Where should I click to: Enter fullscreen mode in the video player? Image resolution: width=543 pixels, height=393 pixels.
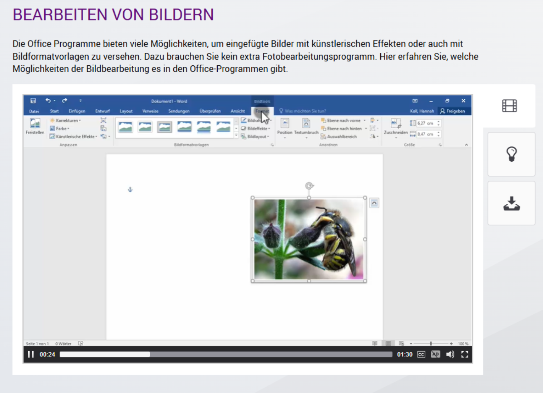click(464, 354)
